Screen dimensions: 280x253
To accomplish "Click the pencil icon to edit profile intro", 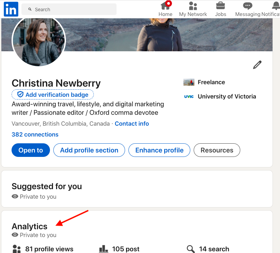I will pyautogui.click(x=257, y=65).
